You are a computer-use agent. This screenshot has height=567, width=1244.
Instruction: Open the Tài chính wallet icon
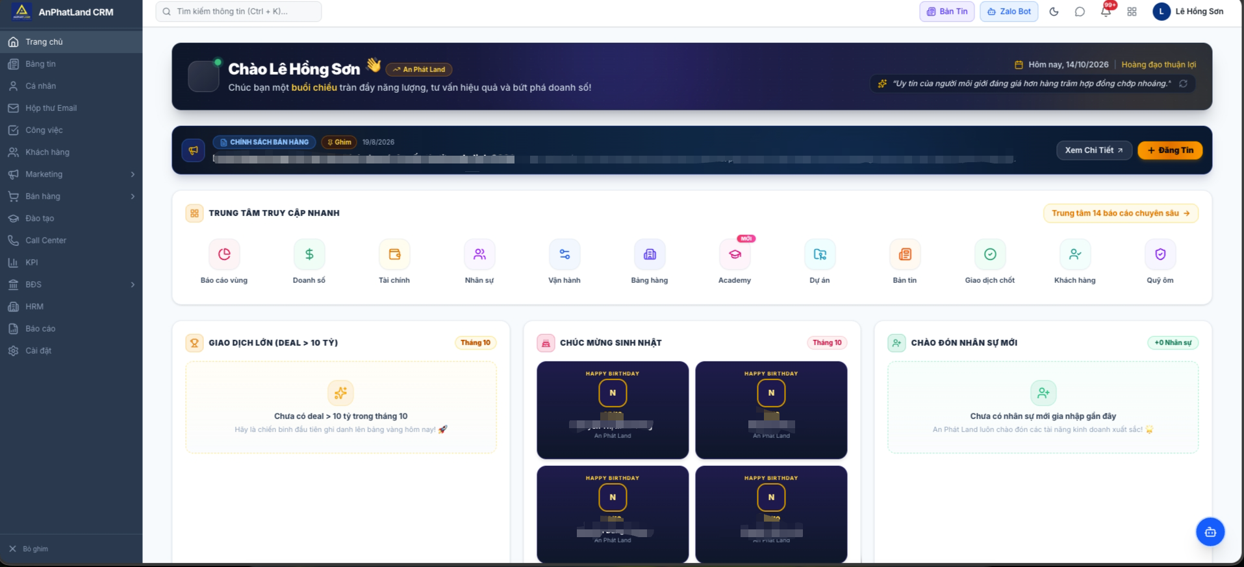pos(394,254)
